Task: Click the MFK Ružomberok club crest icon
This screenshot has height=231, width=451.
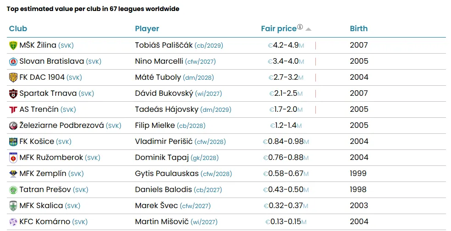Action: [13, 158]
